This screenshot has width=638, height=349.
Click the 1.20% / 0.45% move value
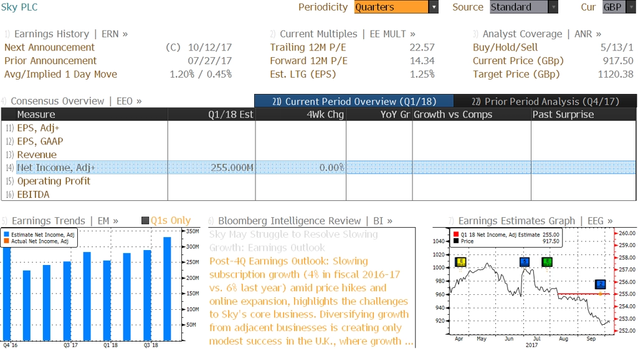201,74
